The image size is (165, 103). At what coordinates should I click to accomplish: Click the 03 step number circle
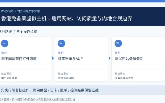point(118,43)
